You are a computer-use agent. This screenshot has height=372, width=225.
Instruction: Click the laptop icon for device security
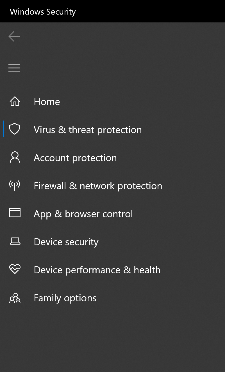tap(15, 241)
